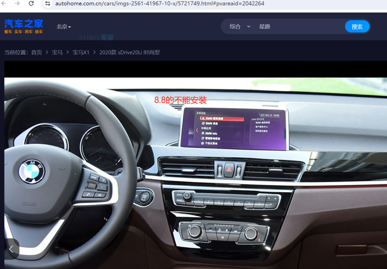Open the 2020款 sDrive20Li 时尚型 breadcrumb

(x=130, y=52)
